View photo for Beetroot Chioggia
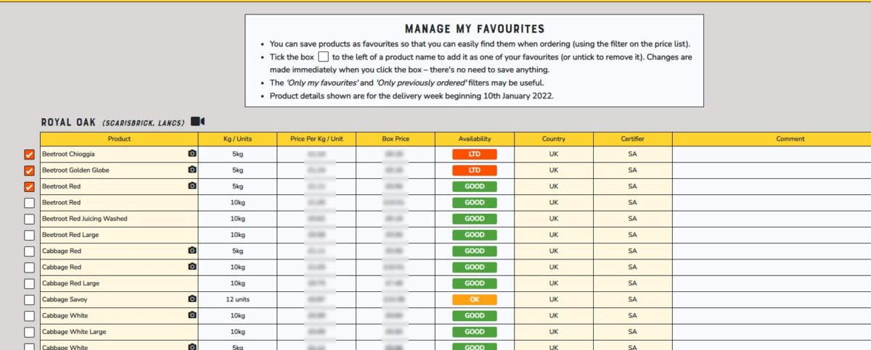 point(192,154)
